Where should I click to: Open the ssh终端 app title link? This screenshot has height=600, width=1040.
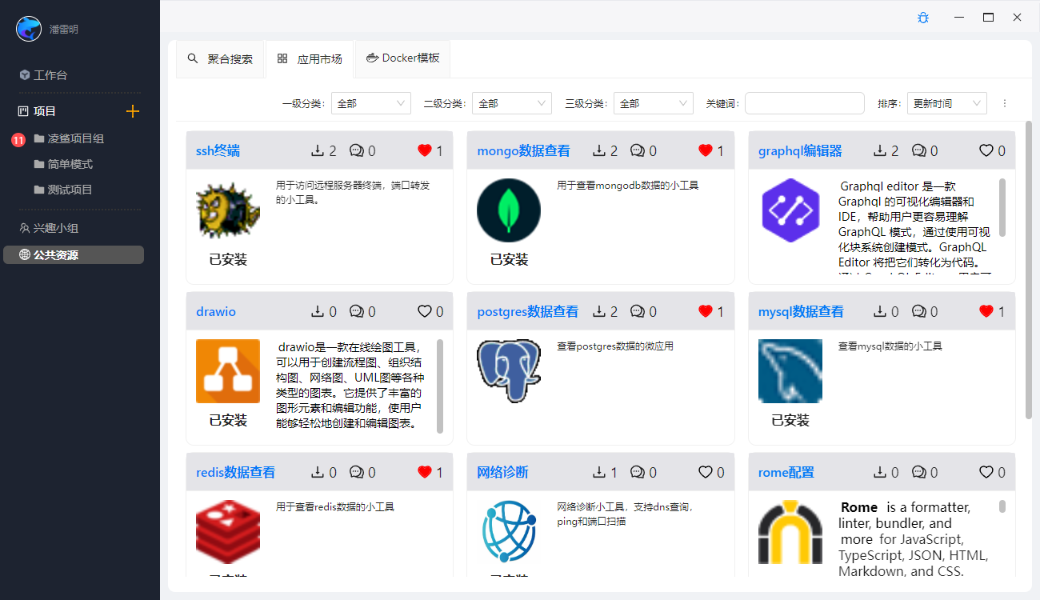click(218, 150)
